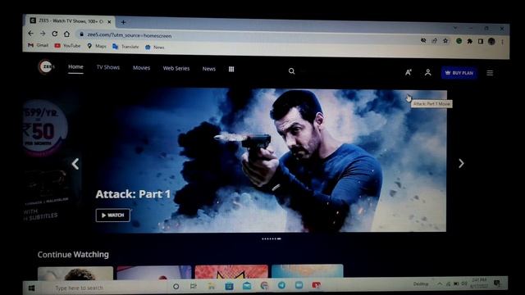This screenshot has width=525, height=295.
Task: Click the browser home icon
Action: [x=66, y=34]
